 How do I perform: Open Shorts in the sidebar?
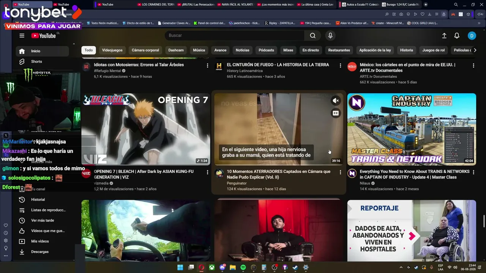(x=42, y=61)
